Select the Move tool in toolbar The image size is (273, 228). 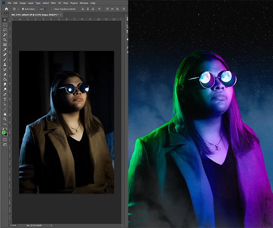click(x=5, y=20)
